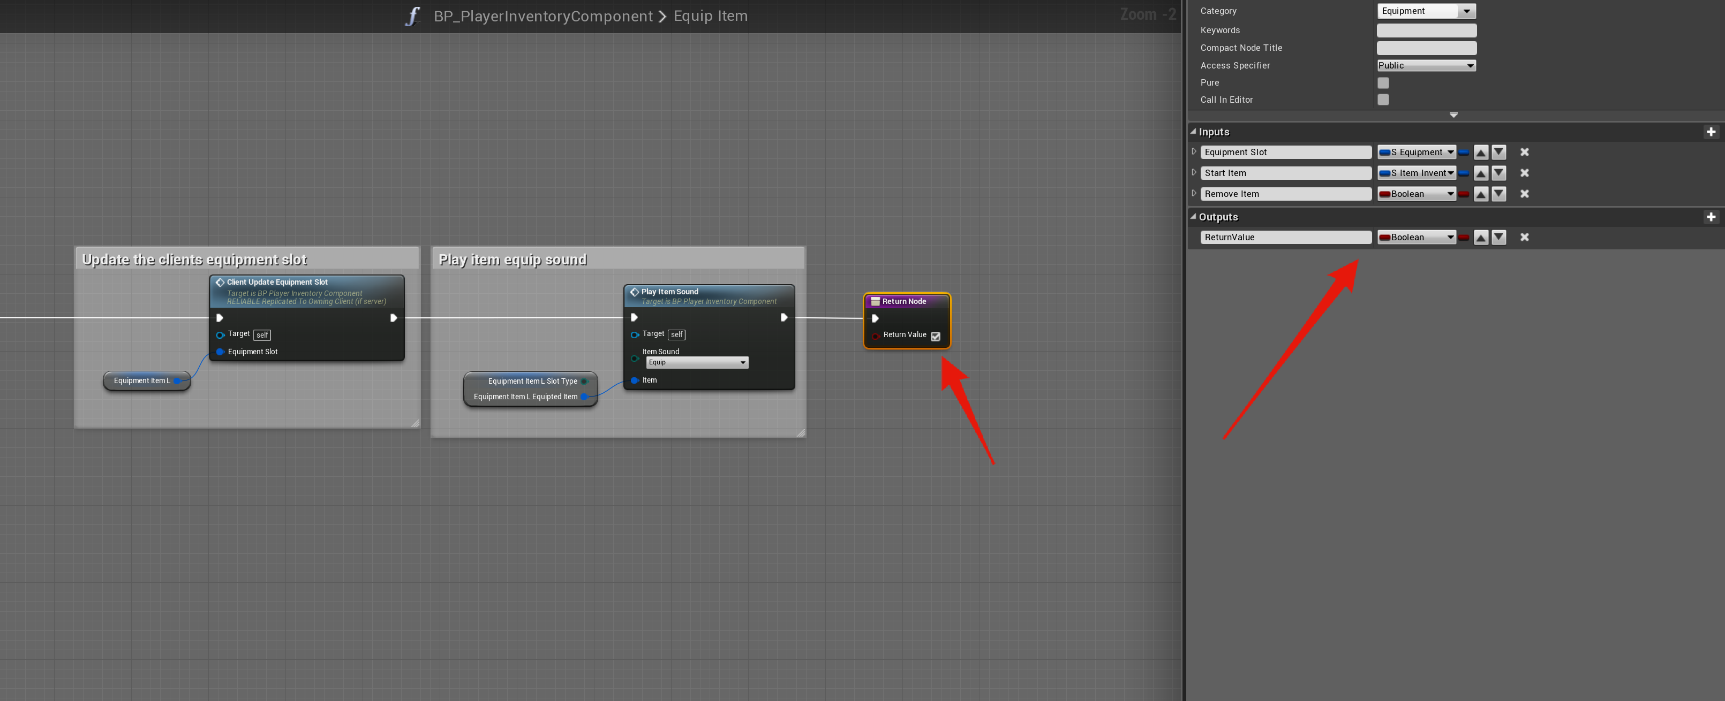Expand the Equipment Slot input details
This screenshot has width=1725, height=701.
click(1193, 152)
